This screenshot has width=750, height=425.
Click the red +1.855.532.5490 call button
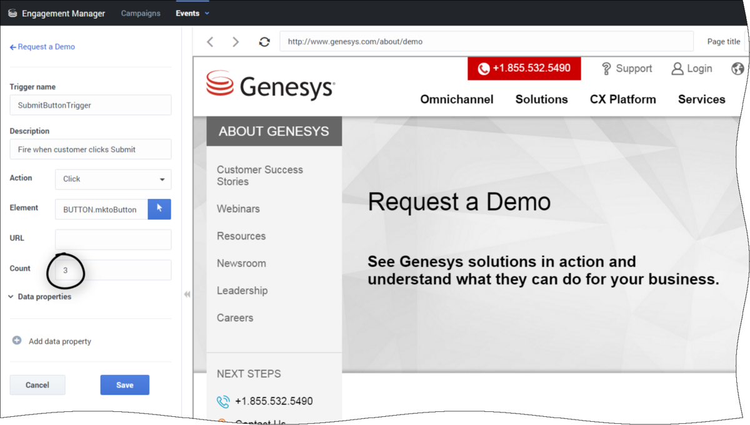524,69
